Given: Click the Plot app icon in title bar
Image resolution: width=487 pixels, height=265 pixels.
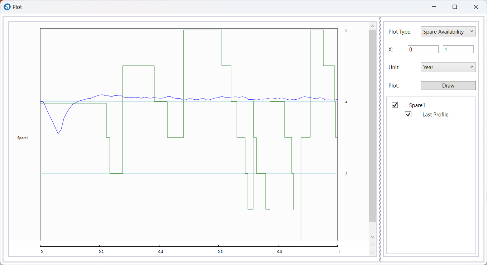Looking at the screenshot, I should point(7,7).
